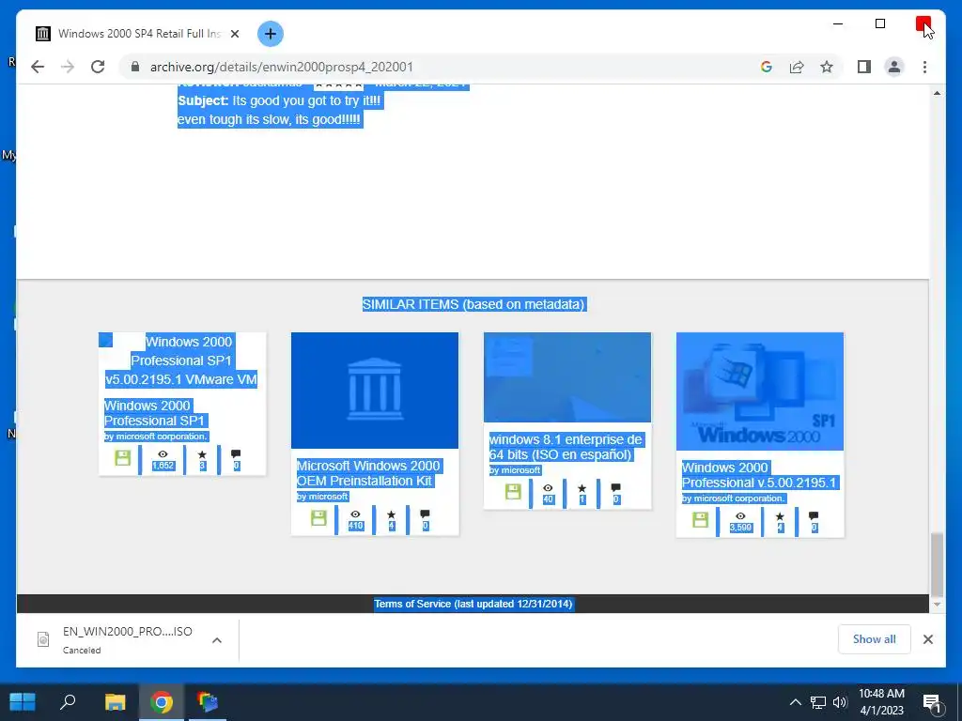Open the Microsoft Windows 2000 OEM Preinstallation Kit link
This screenshot has width=962, height=721.
[368, 473]
